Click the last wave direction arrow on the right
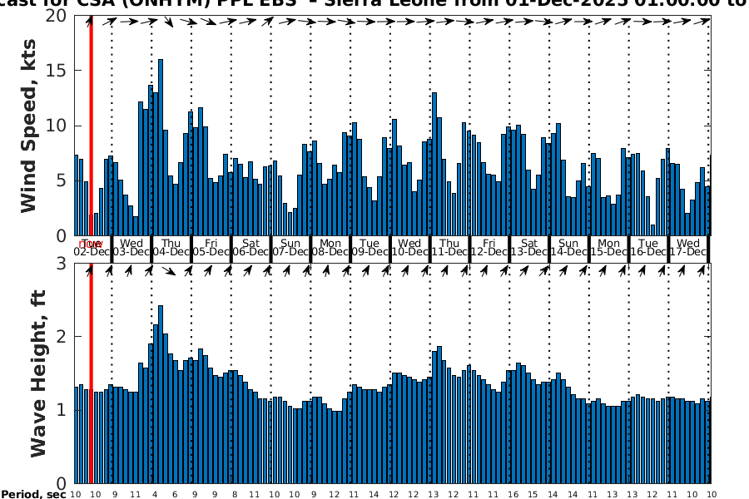 point(706,270)
